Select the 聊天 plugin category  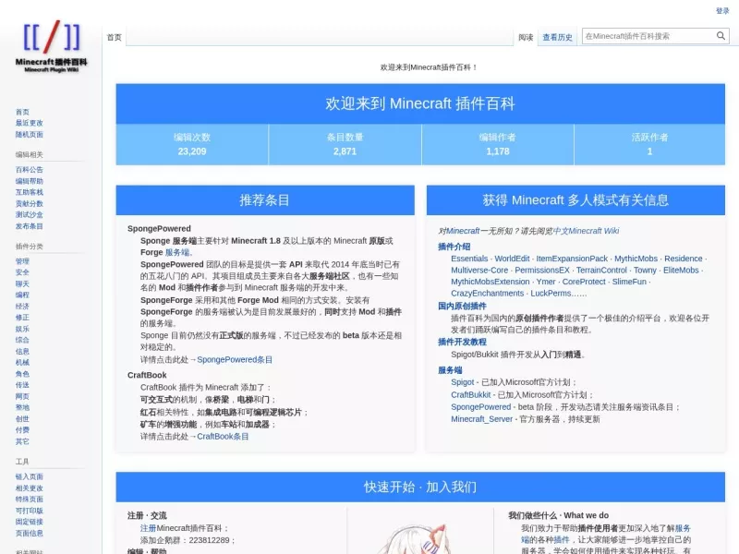22,283
